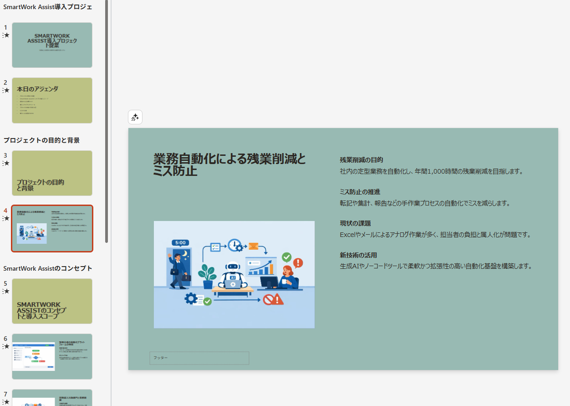Image resolution: width=570 pixels, height=406 pixels.
Task: Click the transition star icon for slide 4
Action: click(6, 218)
